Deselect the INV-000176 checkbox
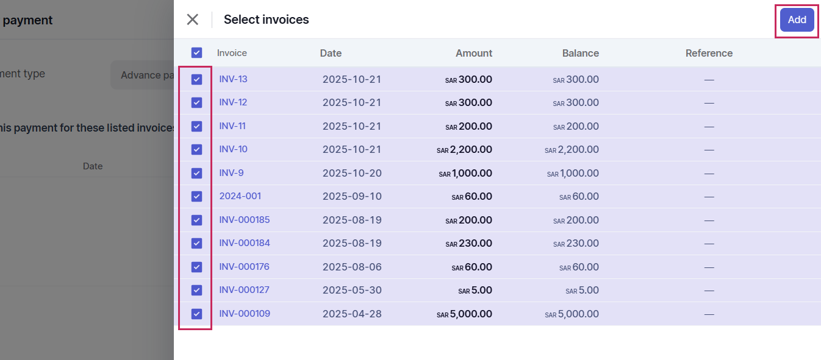Screen dimensions: 821x360 (196, 267)
